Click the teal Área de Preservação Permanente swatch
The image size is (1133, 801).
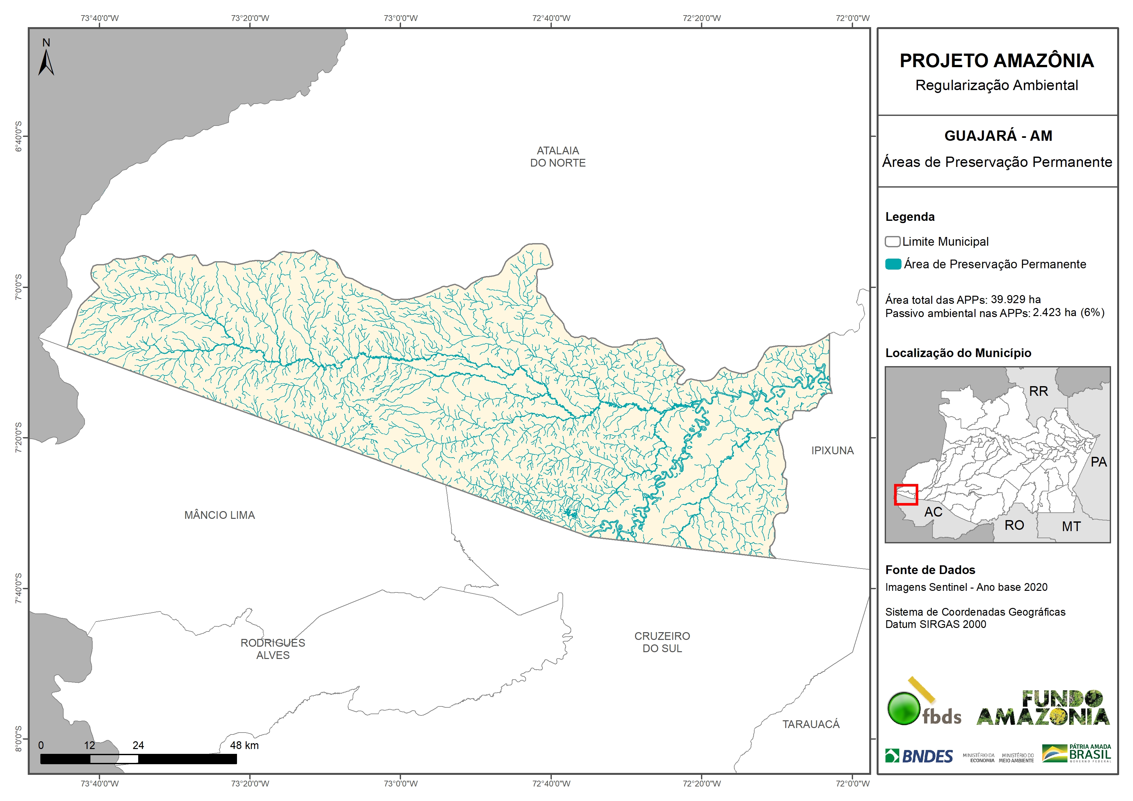893,264
